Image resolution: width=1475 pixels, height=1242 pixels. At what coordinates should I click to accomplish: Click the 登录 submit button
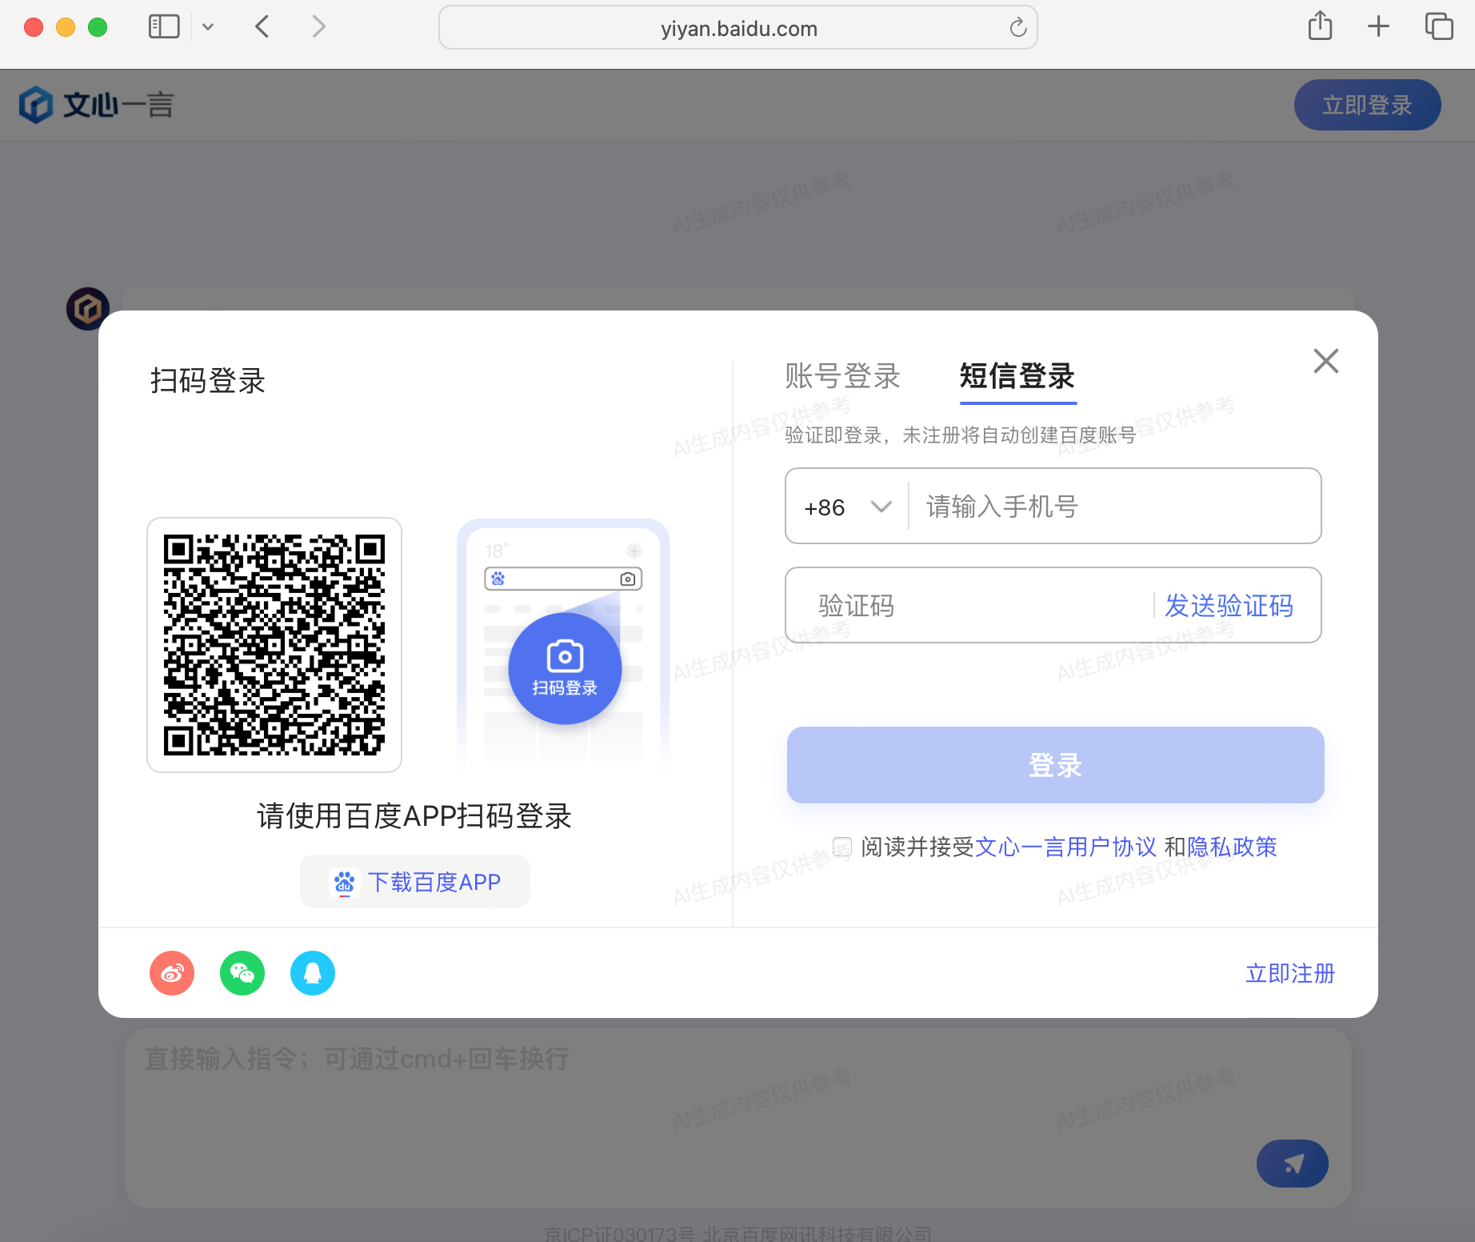tap(1055, 765)
